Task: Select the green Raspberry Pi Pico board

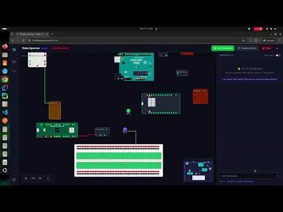Action: [57, 130]
